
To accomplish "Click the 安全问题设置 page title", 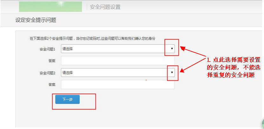I will tap(105, 7).
